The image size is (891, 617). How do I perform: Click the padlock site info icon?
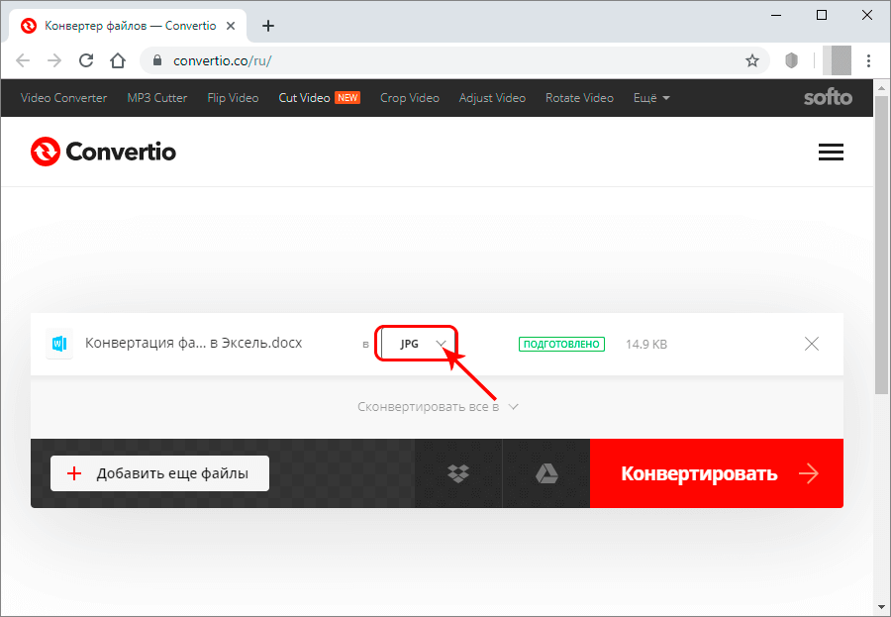tap(157, 60)
